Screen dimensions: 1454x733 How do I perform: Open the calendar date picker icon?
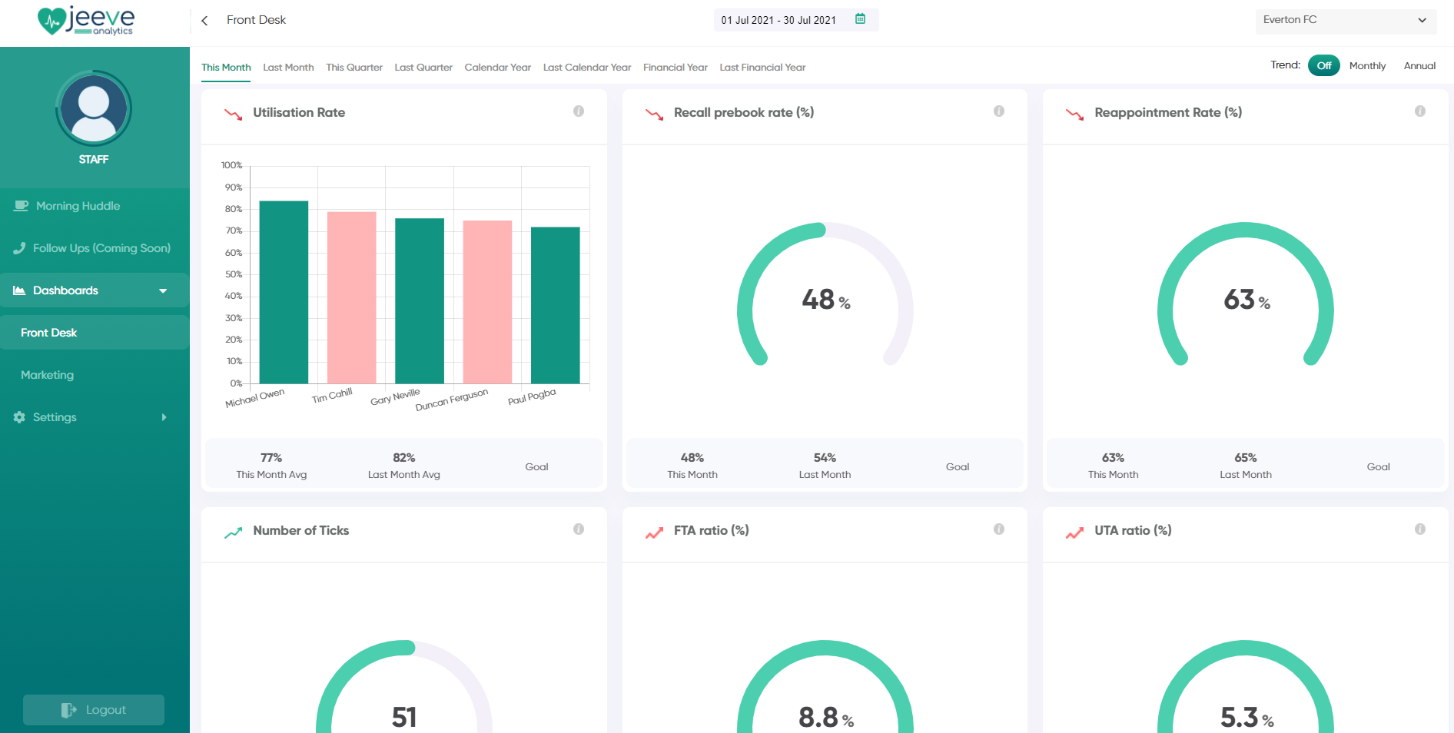click(x=861, y=19)
